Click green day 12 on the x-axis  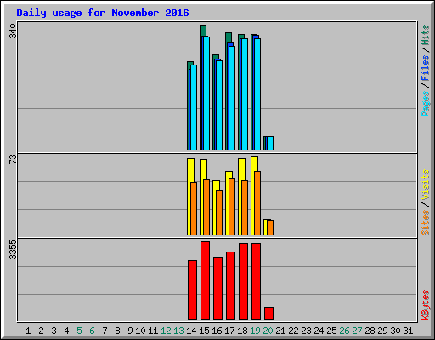(x=166, y=331)
